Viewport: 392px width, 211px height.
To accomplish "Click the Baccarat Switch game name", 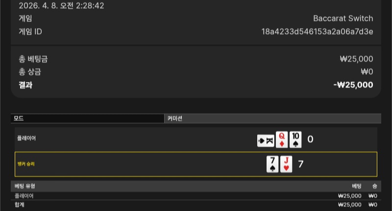I will (343, 19).
